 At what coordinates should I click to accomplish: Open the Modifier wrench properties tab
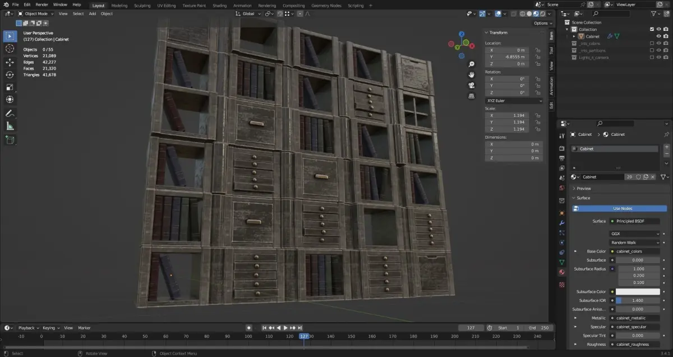(562, 223)
